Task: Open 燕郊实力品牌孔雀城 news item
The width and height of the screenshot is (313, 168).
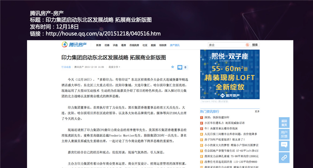Action: 231,156
